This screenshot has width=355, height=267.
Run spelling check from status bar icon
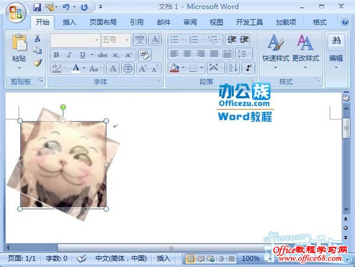point(82,258)
